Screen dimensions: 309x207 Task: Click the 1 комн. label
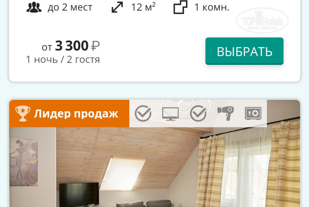(x=212, y=7)
